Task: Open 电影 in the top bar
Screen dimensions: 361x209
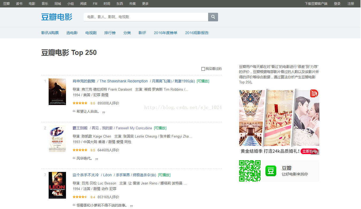Action: [32, 4]
